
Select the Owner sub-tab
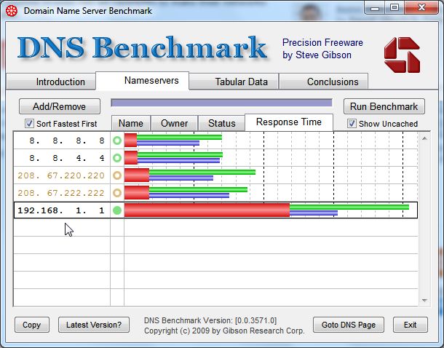[x=174, y=124]
